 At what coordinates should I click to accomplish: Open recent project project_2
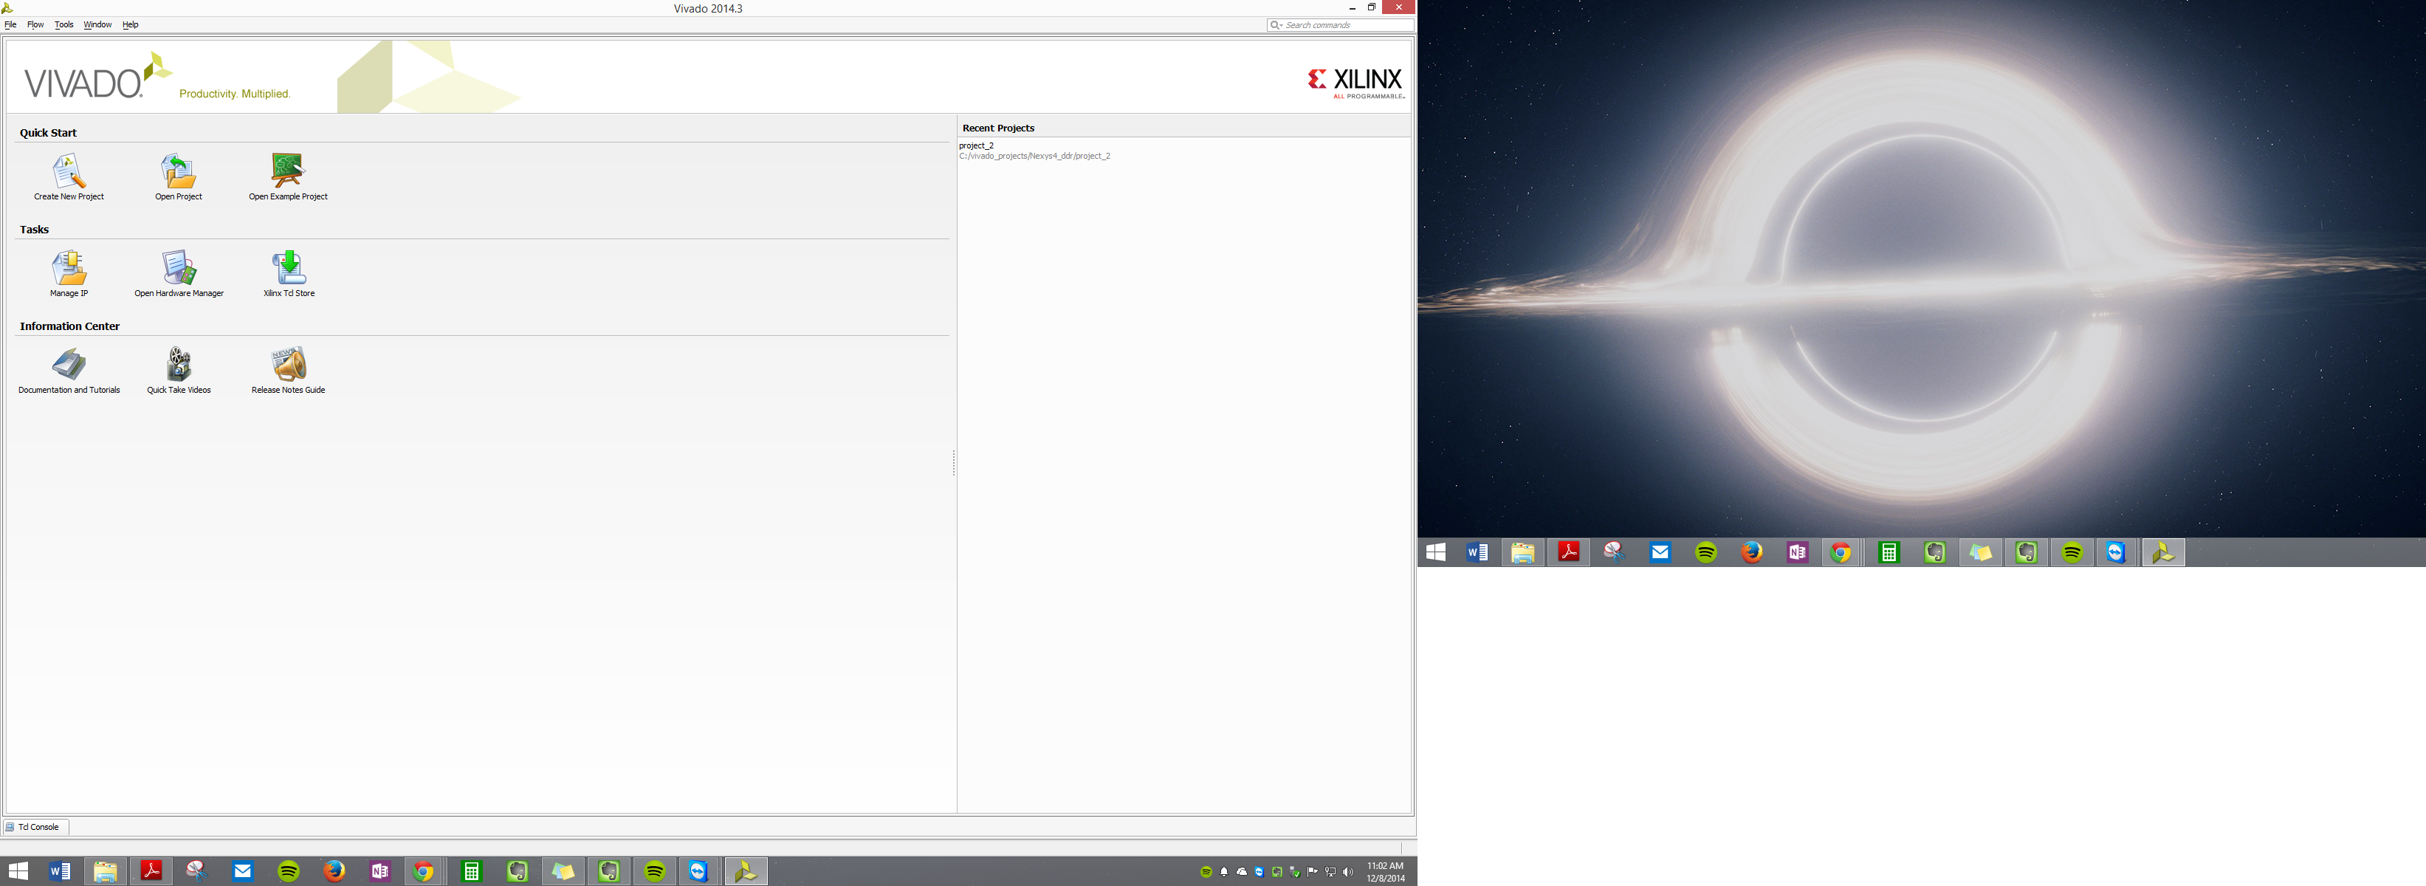click(x=1034, y=151)
